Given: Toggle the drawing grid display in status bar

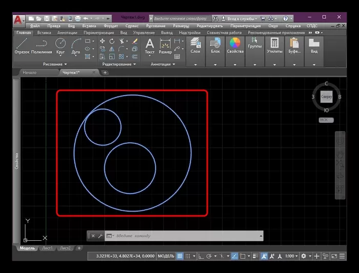Looking at the screenshot, I should tap(180, 256).
